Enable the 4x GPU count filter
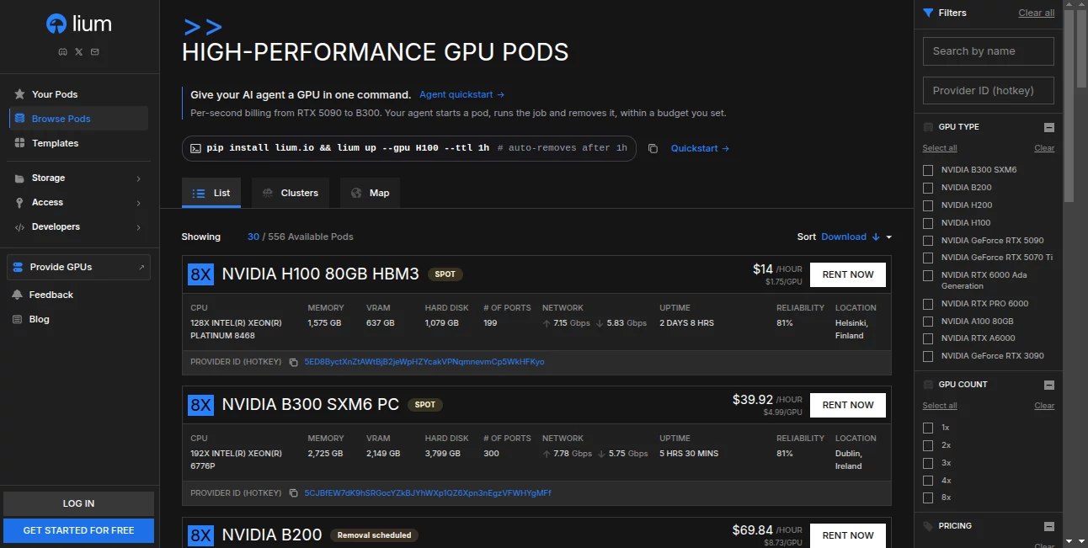This screenshot has height=548, width=1088. point(928,481)
